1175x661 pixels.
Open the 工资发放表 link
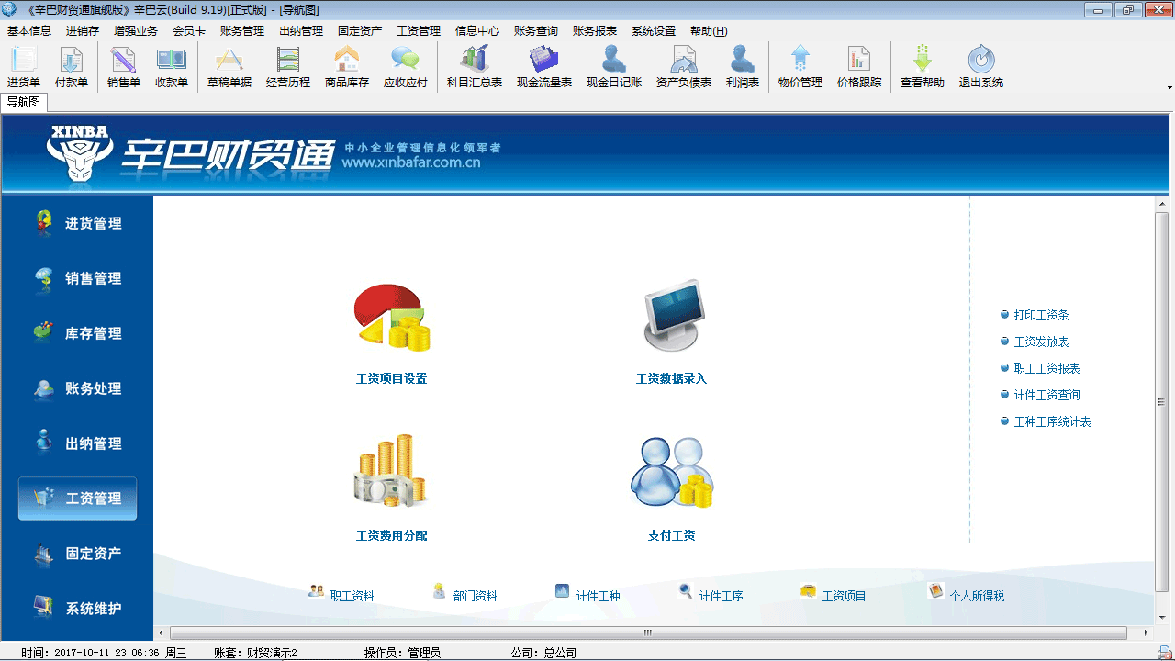pyautogui.click(x=1041, y=342)
